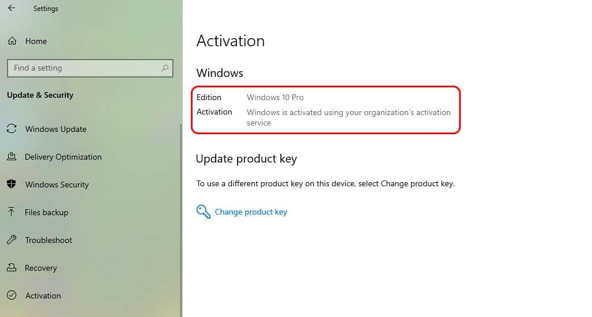Click the Update product key heading
Screen dimensions: 592x317
click(246, 159)
